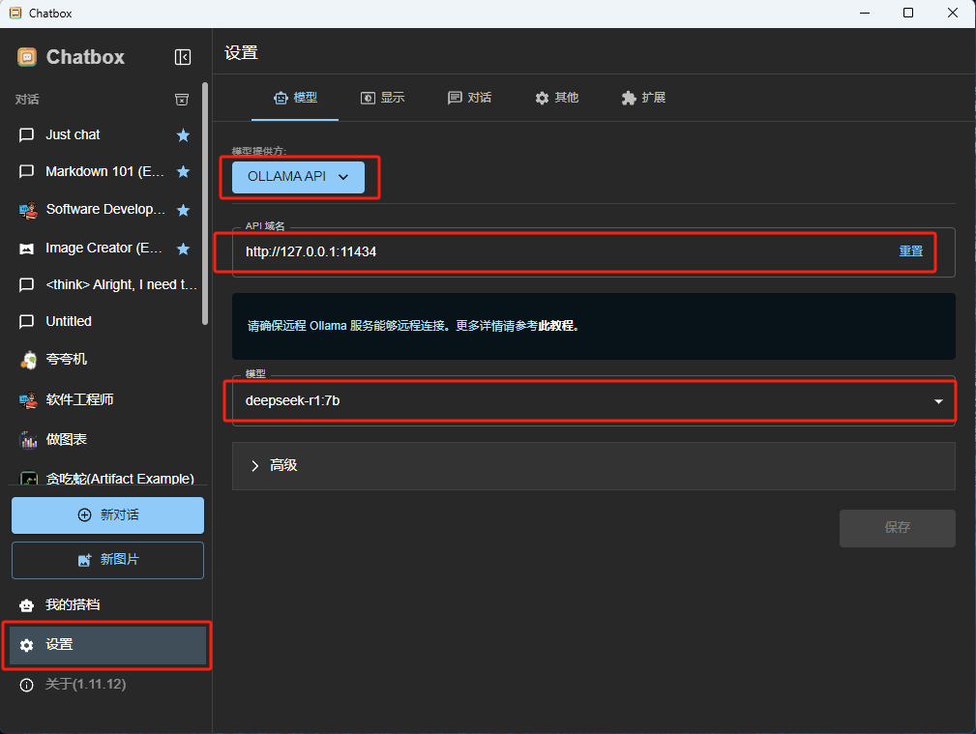The image size is (976, 734).
Task: Click the Software Developer avatar icon
Action: pyautogui.click(x=27, y=211)
